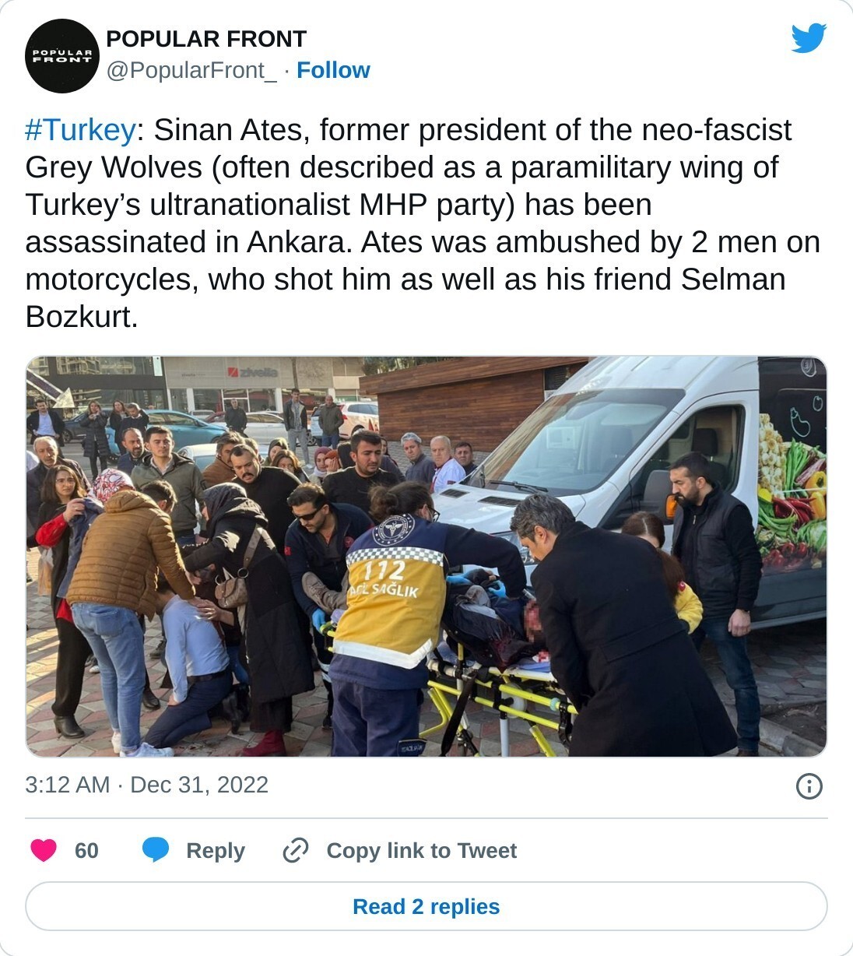Click the like count 60

click(86, 850)
